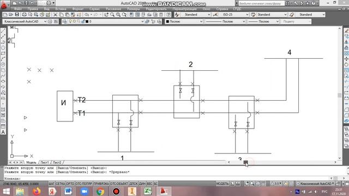Click Dimension Style icon beside ISO-25
The height and width of the screenshot is (196, 349).
pos(215,15)
